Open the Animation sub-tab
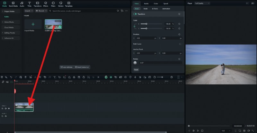 [166, 9]
